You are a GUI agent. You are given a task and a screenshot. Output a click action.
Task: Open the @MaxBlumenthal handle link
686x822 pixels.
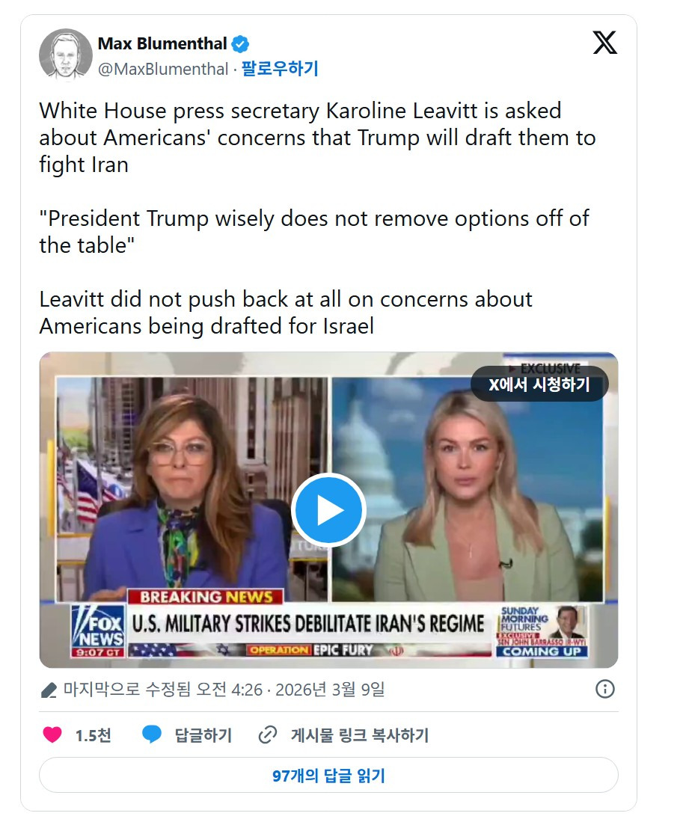[x=163, y=69]
